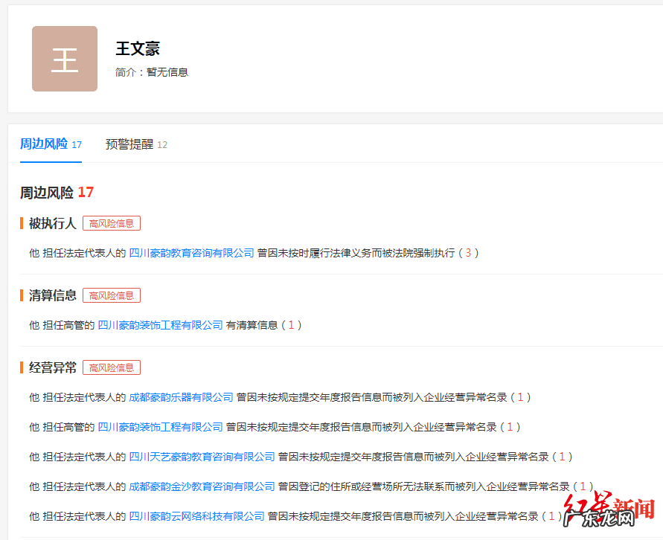The image size is (663, 540).
Task: Click the 成都豪韵乐器有限公司 link
Action: pos(179,399)
